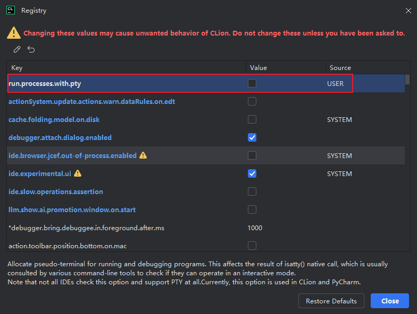Viewport: 417px width, 314px height.
Task: Click the Source column header
Action: tap(340, 68)
